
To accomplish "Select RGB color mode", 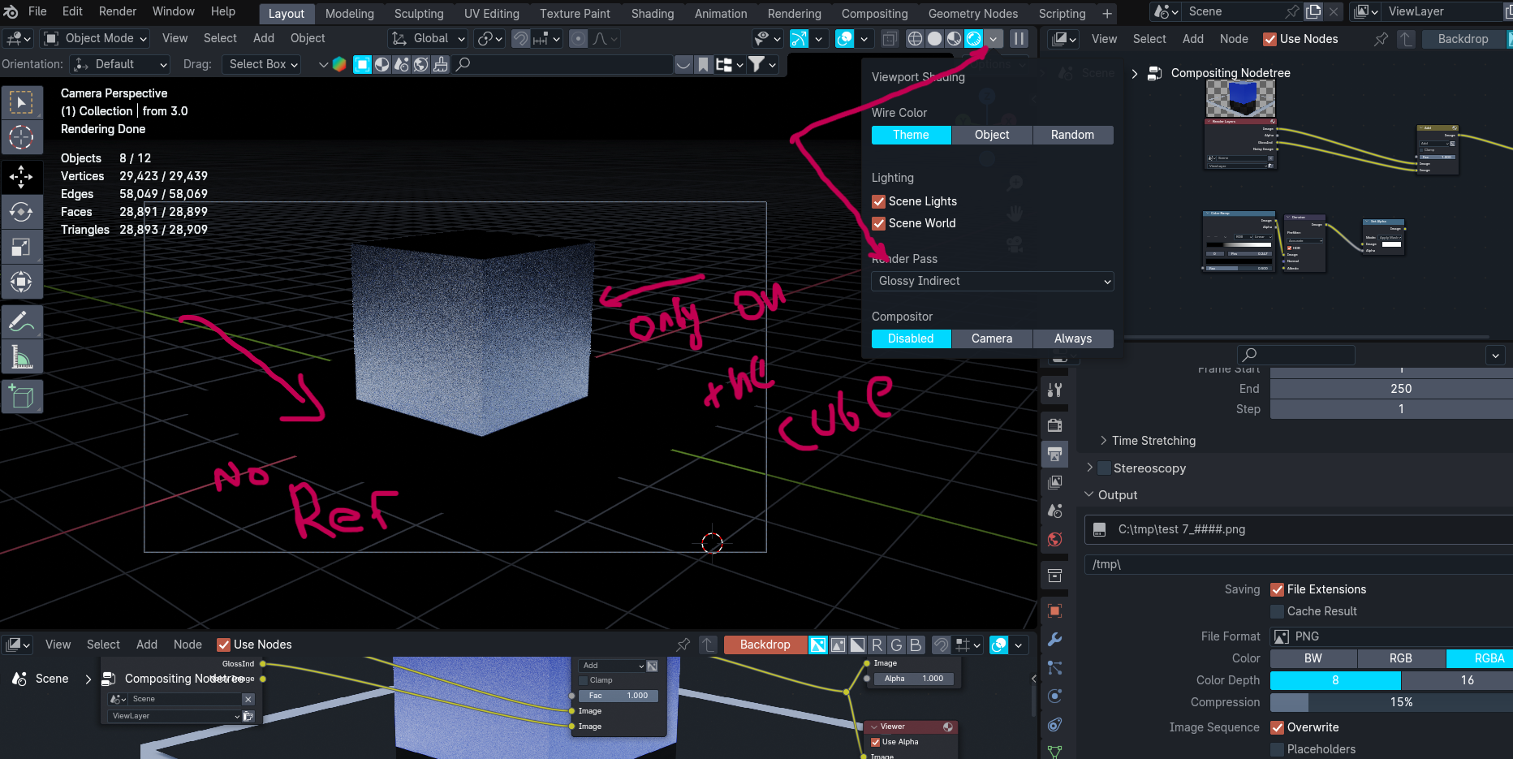I will (x=1400, y=658).
